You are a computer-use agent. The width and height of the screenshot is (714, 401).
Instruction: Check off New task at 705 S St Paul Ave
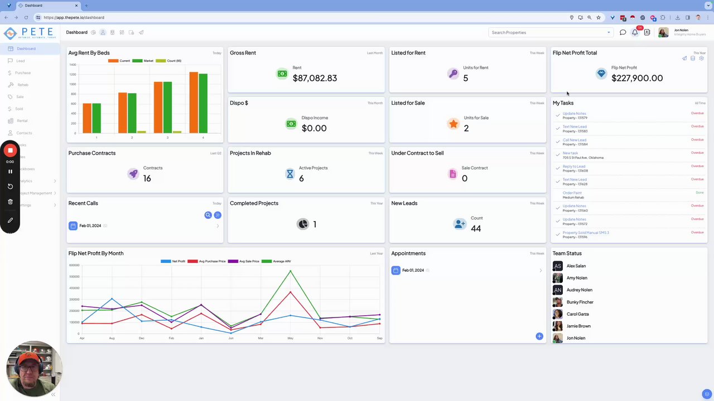[557, 155]
